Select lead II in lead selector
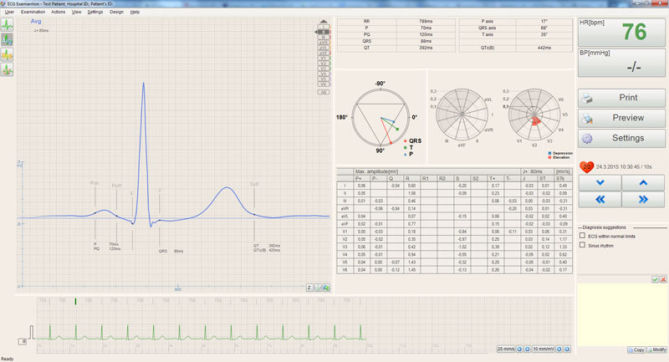The image size is (669, 362). (324, 32)
